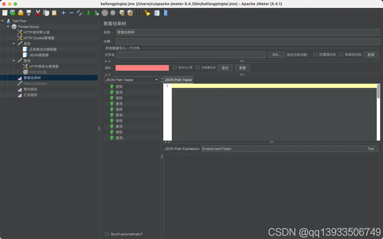The height and width of the screenshot is (239, 383).
Task: Collapse the 查询 sampler node
Action: [x=14, y=61]
